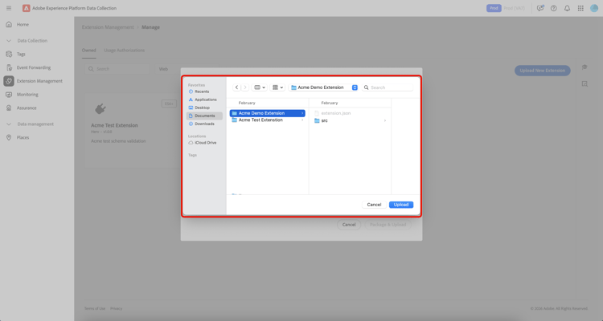
Task: Expand Acme Test Extenstion folder chevron
Action: click(x=302, y=120)
